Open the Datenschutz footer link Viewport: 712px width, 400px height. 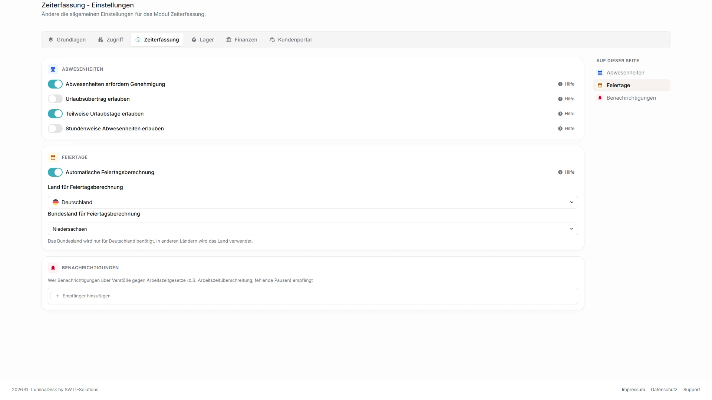pyautogui.click(x=664, y=390)
